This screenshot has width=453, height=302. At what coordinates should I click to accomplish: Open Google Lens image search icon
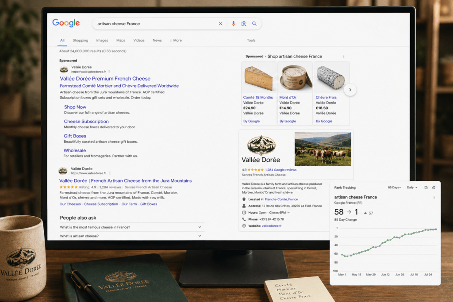click(x=244, y=24)
